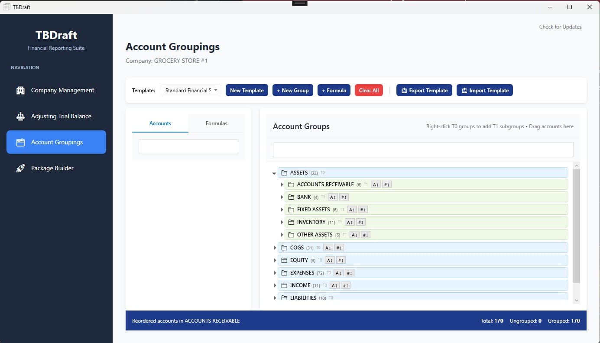
Task: Expand the EQUITY group
Action: tap(275, 260)
